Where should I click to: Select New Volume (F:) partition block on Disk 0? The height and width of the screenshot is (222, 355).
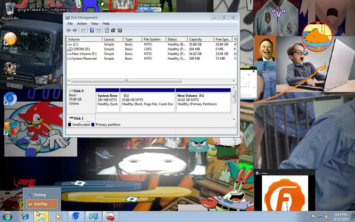203,100
